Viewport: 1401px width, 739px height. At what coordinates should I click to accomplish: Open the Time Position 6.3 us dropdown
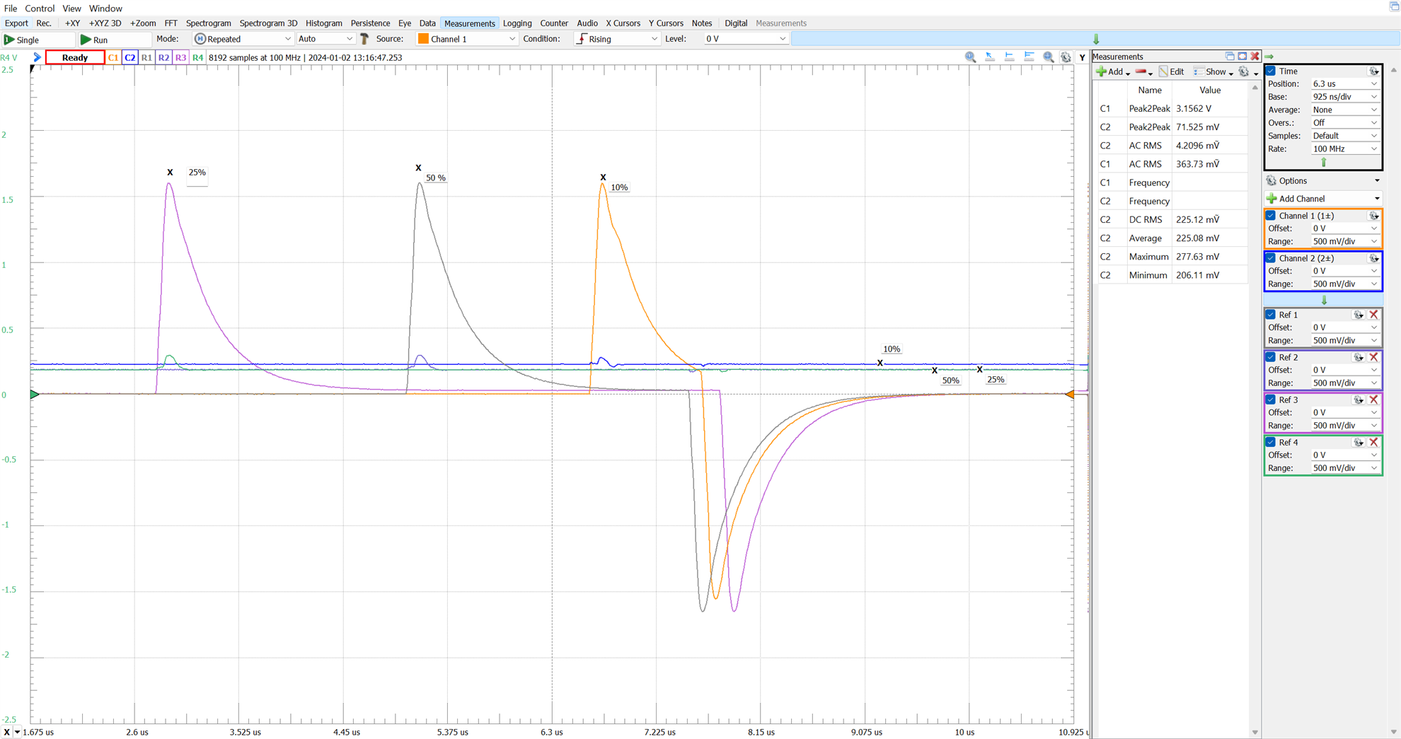point(1345,84)
